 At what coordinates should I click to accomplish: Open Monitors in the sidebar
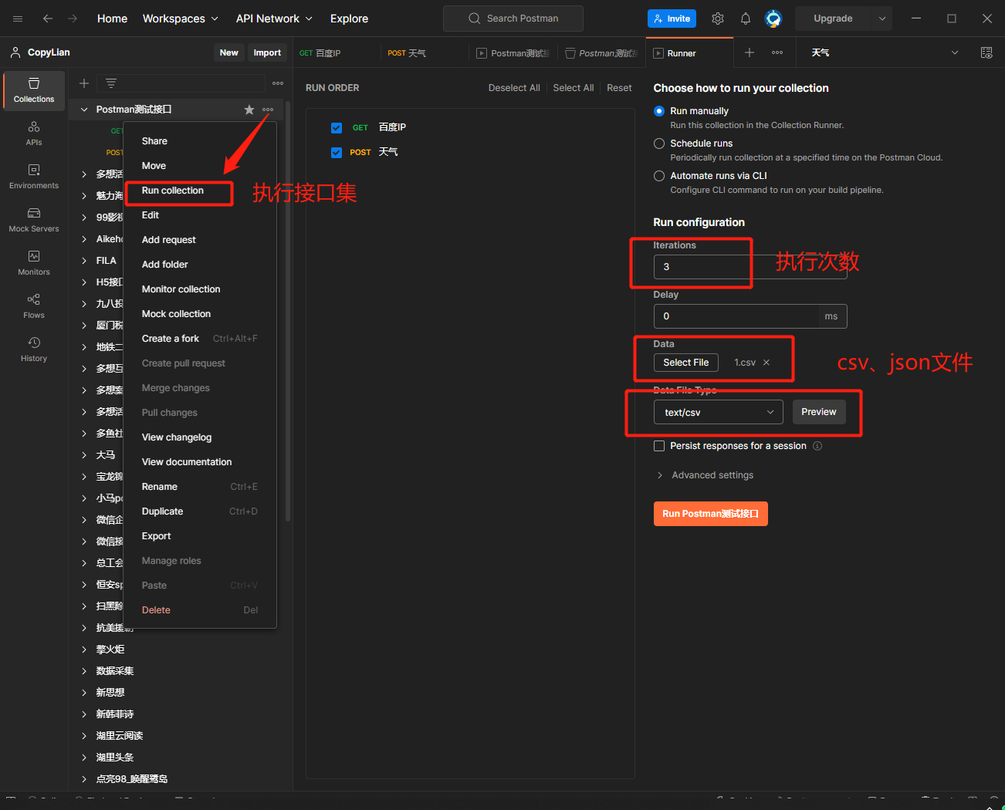pyautogui.click(x=34, y=263)
